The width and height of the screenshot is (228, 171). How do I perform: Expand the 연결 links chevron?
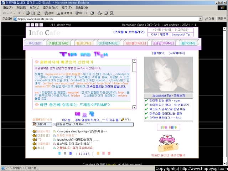(x=225, y=19)
